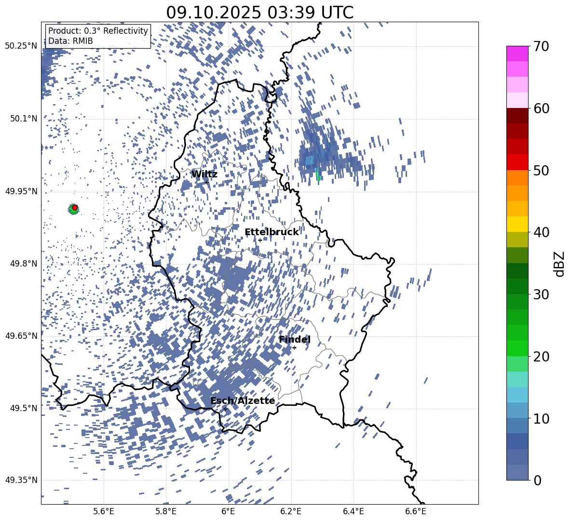
Task: Click the colorbar tick value 0
Action: [538, 480]
